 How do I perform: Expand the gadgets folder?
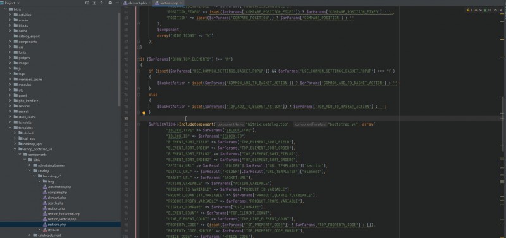pyautogui.click(x=10, y=57)
